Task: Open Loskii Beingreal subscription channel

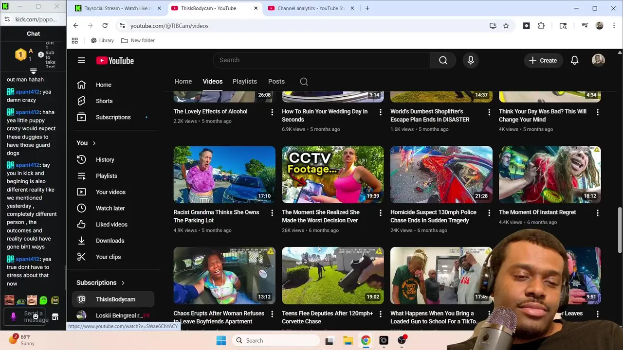Action: point(113,315)
